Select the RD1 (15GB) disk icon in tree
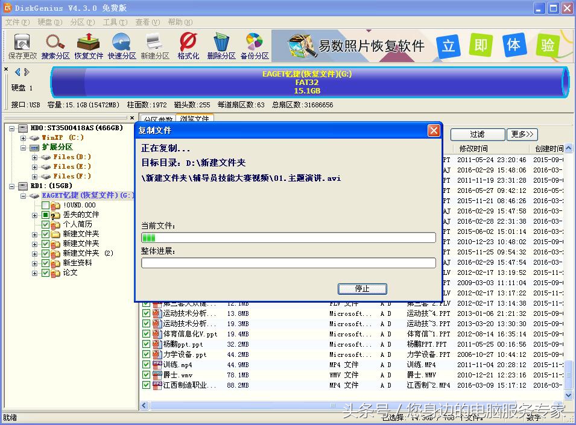Image resolution: width=576 pixels, height=425 pixels. [x=23, y=186]
